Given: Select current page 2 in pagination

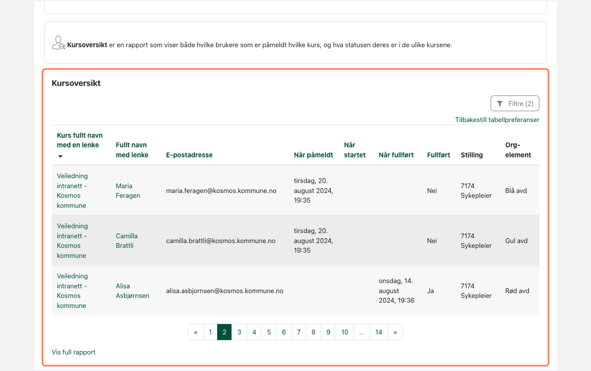Looking at the screenshot, I should (225, 332).
